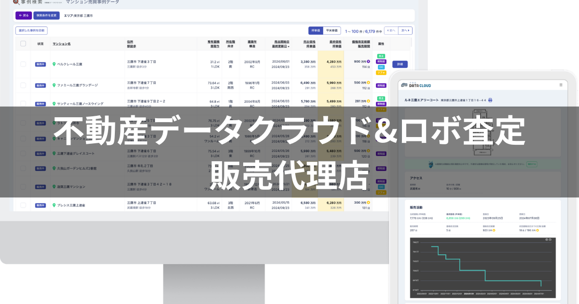Click OC tag in ベルクレール三鷹 row
This screenshot has width=579, height=304.
click(381, 67)
